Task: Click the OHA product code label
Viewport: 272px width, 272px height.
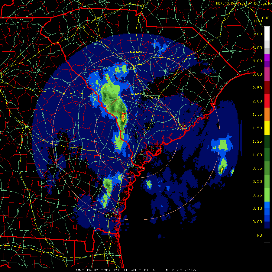Action: [x=266, y=18]
